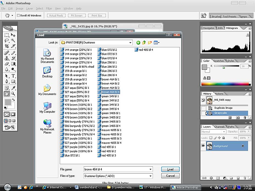The image size is (255, 191).
Task: Set history brush source for snapshot
Action: [x=203, y=100]
